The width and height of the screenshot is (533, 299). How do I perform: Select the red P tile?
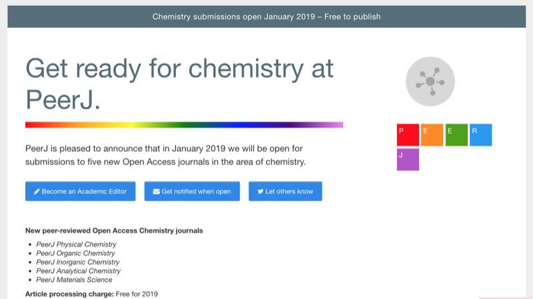[x=408, y=135]
